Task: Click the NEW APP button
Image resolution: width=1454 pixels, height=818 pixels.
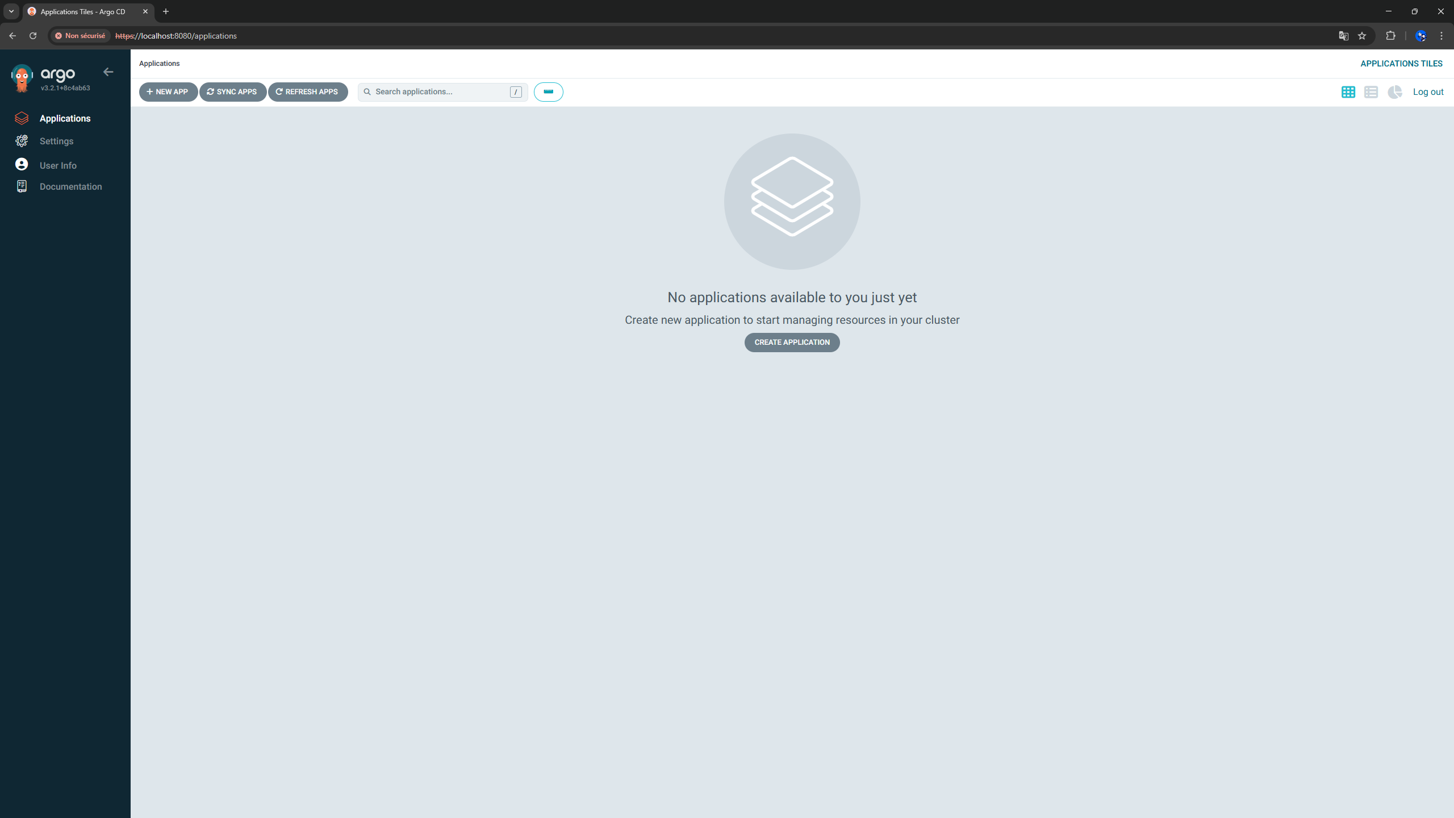Action: (168, 92)
